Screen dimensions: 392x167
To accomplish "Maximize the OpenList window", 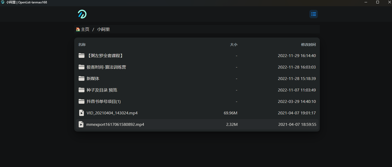I will point(378,2).
